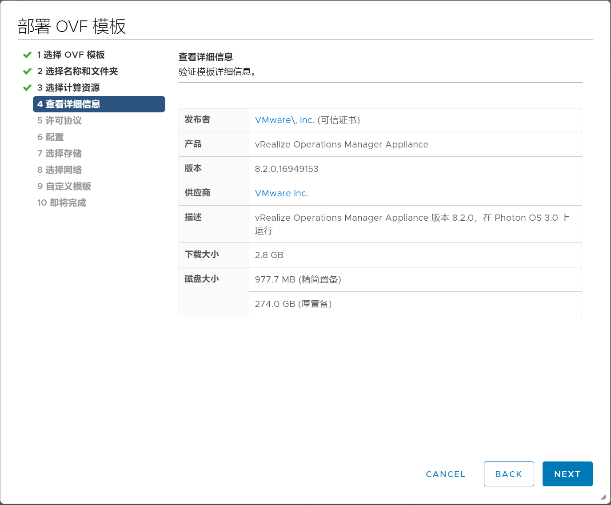This screenshot has width=611, height=505.
Task: Click green checkmark beside step 3 选择计算资源
Action: (x=27, y=87)
